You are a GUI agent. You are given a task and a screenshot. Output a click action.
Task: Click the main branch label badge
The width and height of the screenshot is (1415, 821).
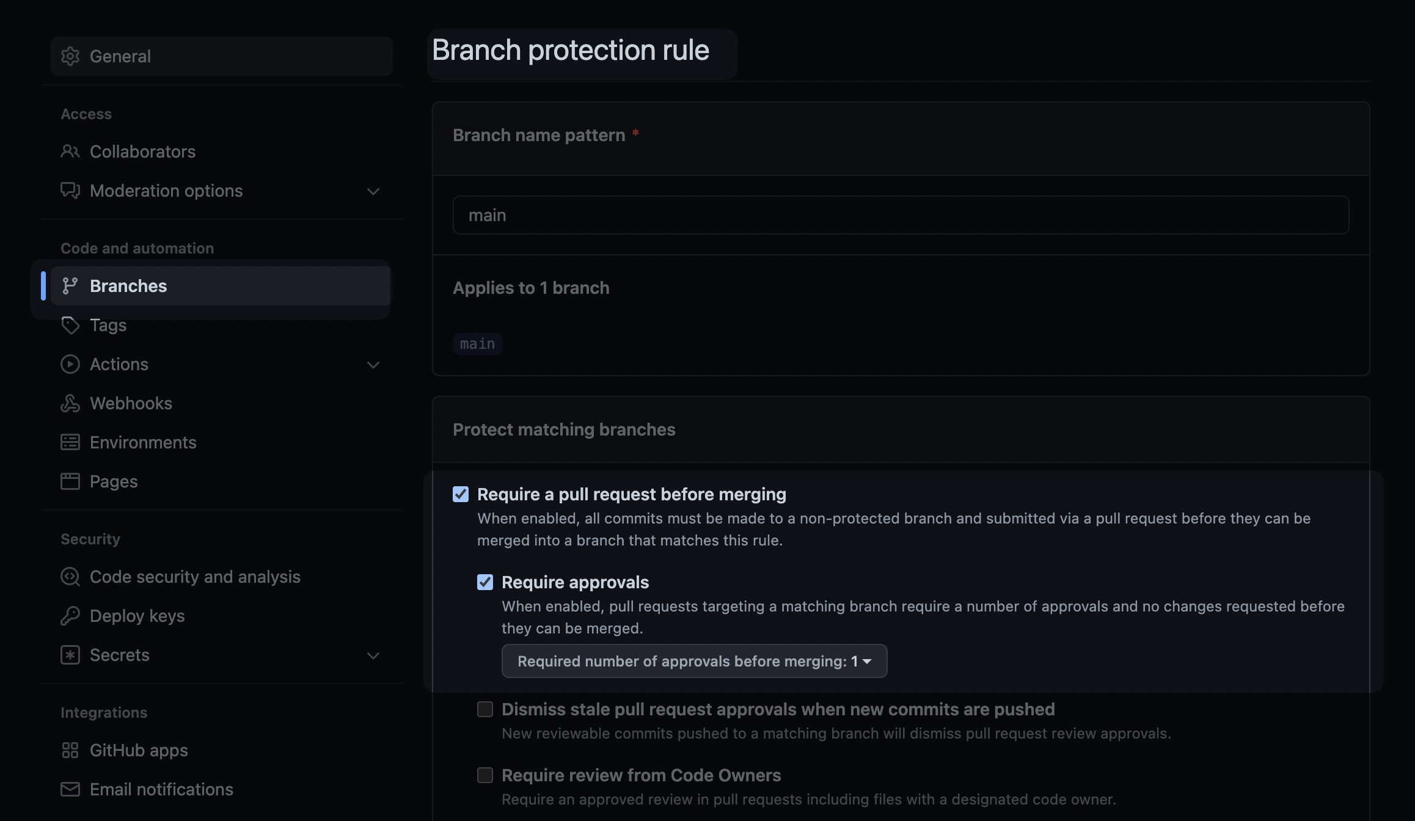coord(477,344)
